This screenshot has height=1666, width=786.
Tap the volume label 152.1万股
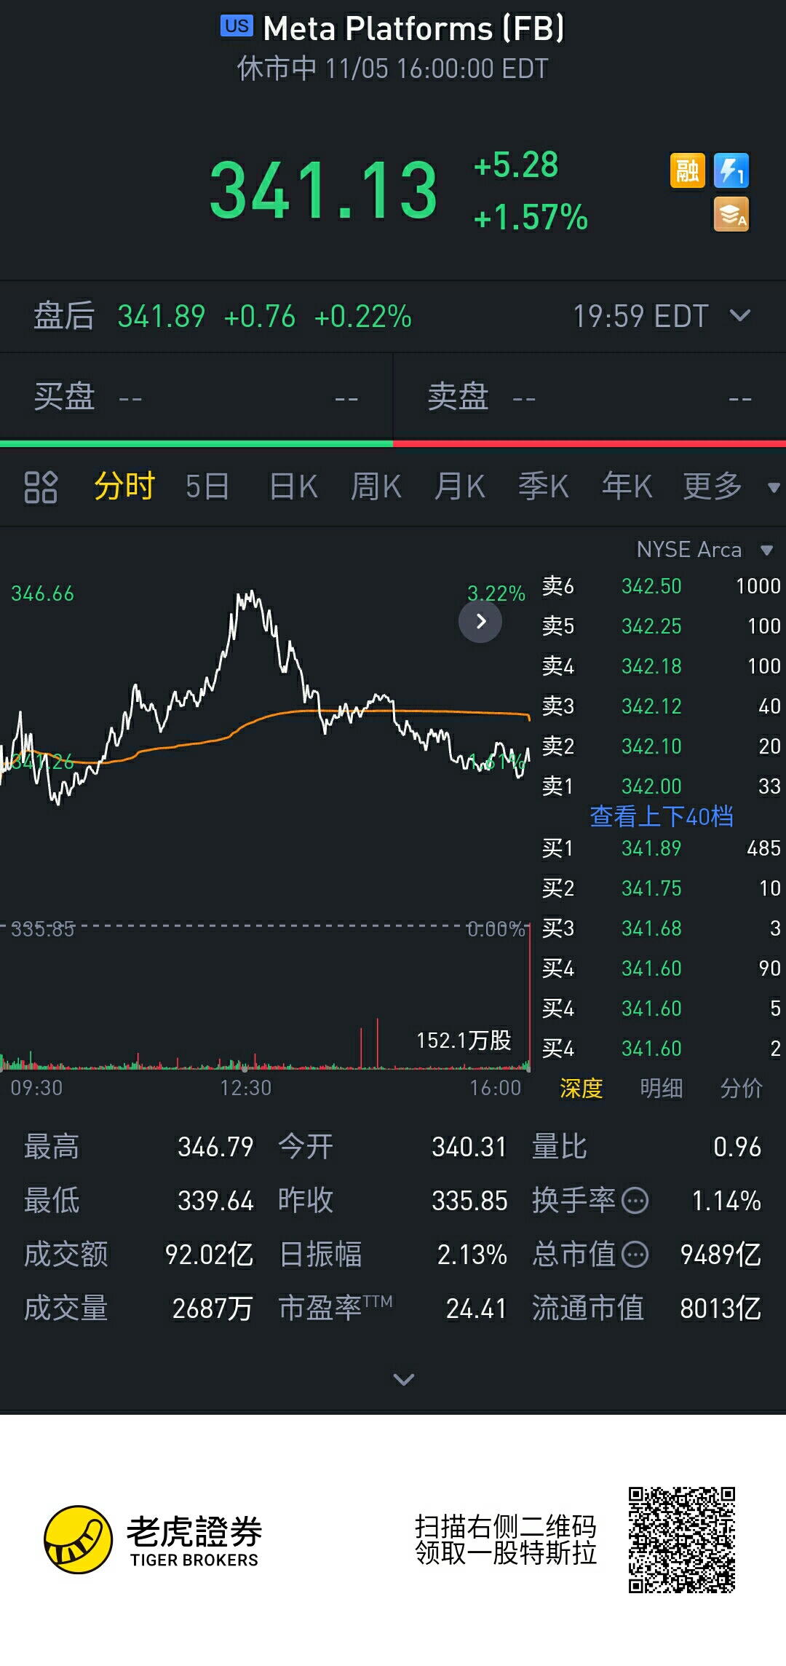[x=464, y=1041]
